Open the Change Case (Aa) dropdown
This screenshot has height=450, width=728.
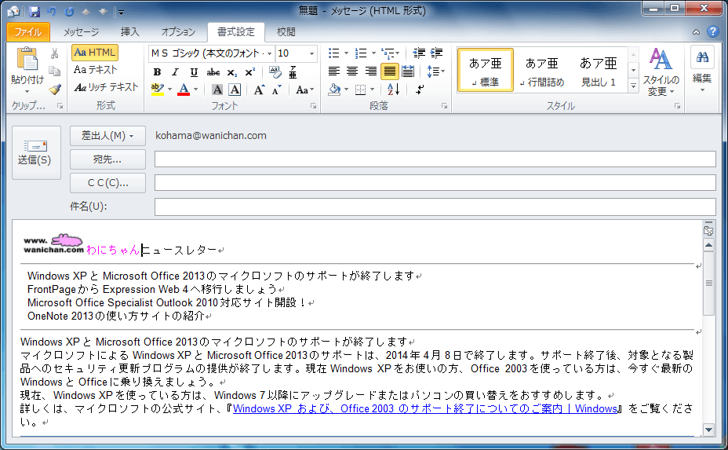pyautogui.click(x=305, y=90)
